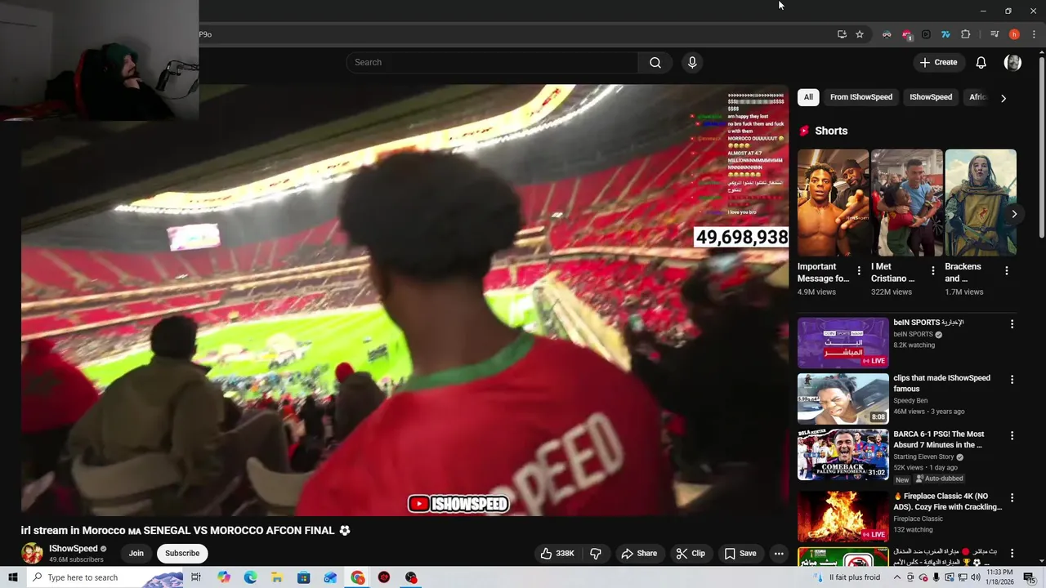The image size is (1046, 588).
Task: Open more actions menu under the video
Action: 779,554
